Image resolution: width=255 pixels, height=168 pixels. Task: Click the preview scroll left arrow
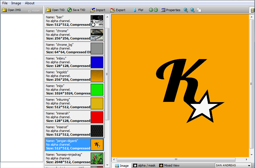[x=114, y=160]
